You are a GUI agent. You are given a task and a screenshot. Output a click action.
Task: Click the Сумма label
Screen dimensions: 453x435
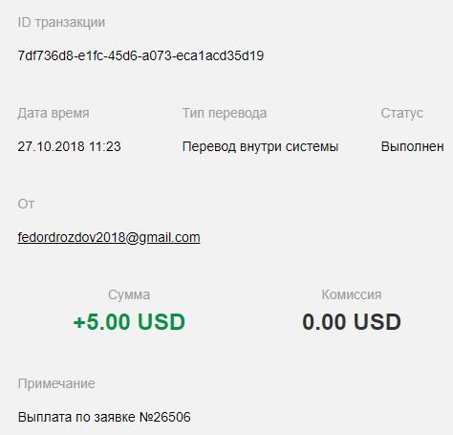[129, 294]
